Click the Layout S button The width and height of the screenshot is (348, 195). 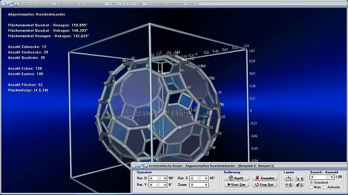click(x=300, y=184)
